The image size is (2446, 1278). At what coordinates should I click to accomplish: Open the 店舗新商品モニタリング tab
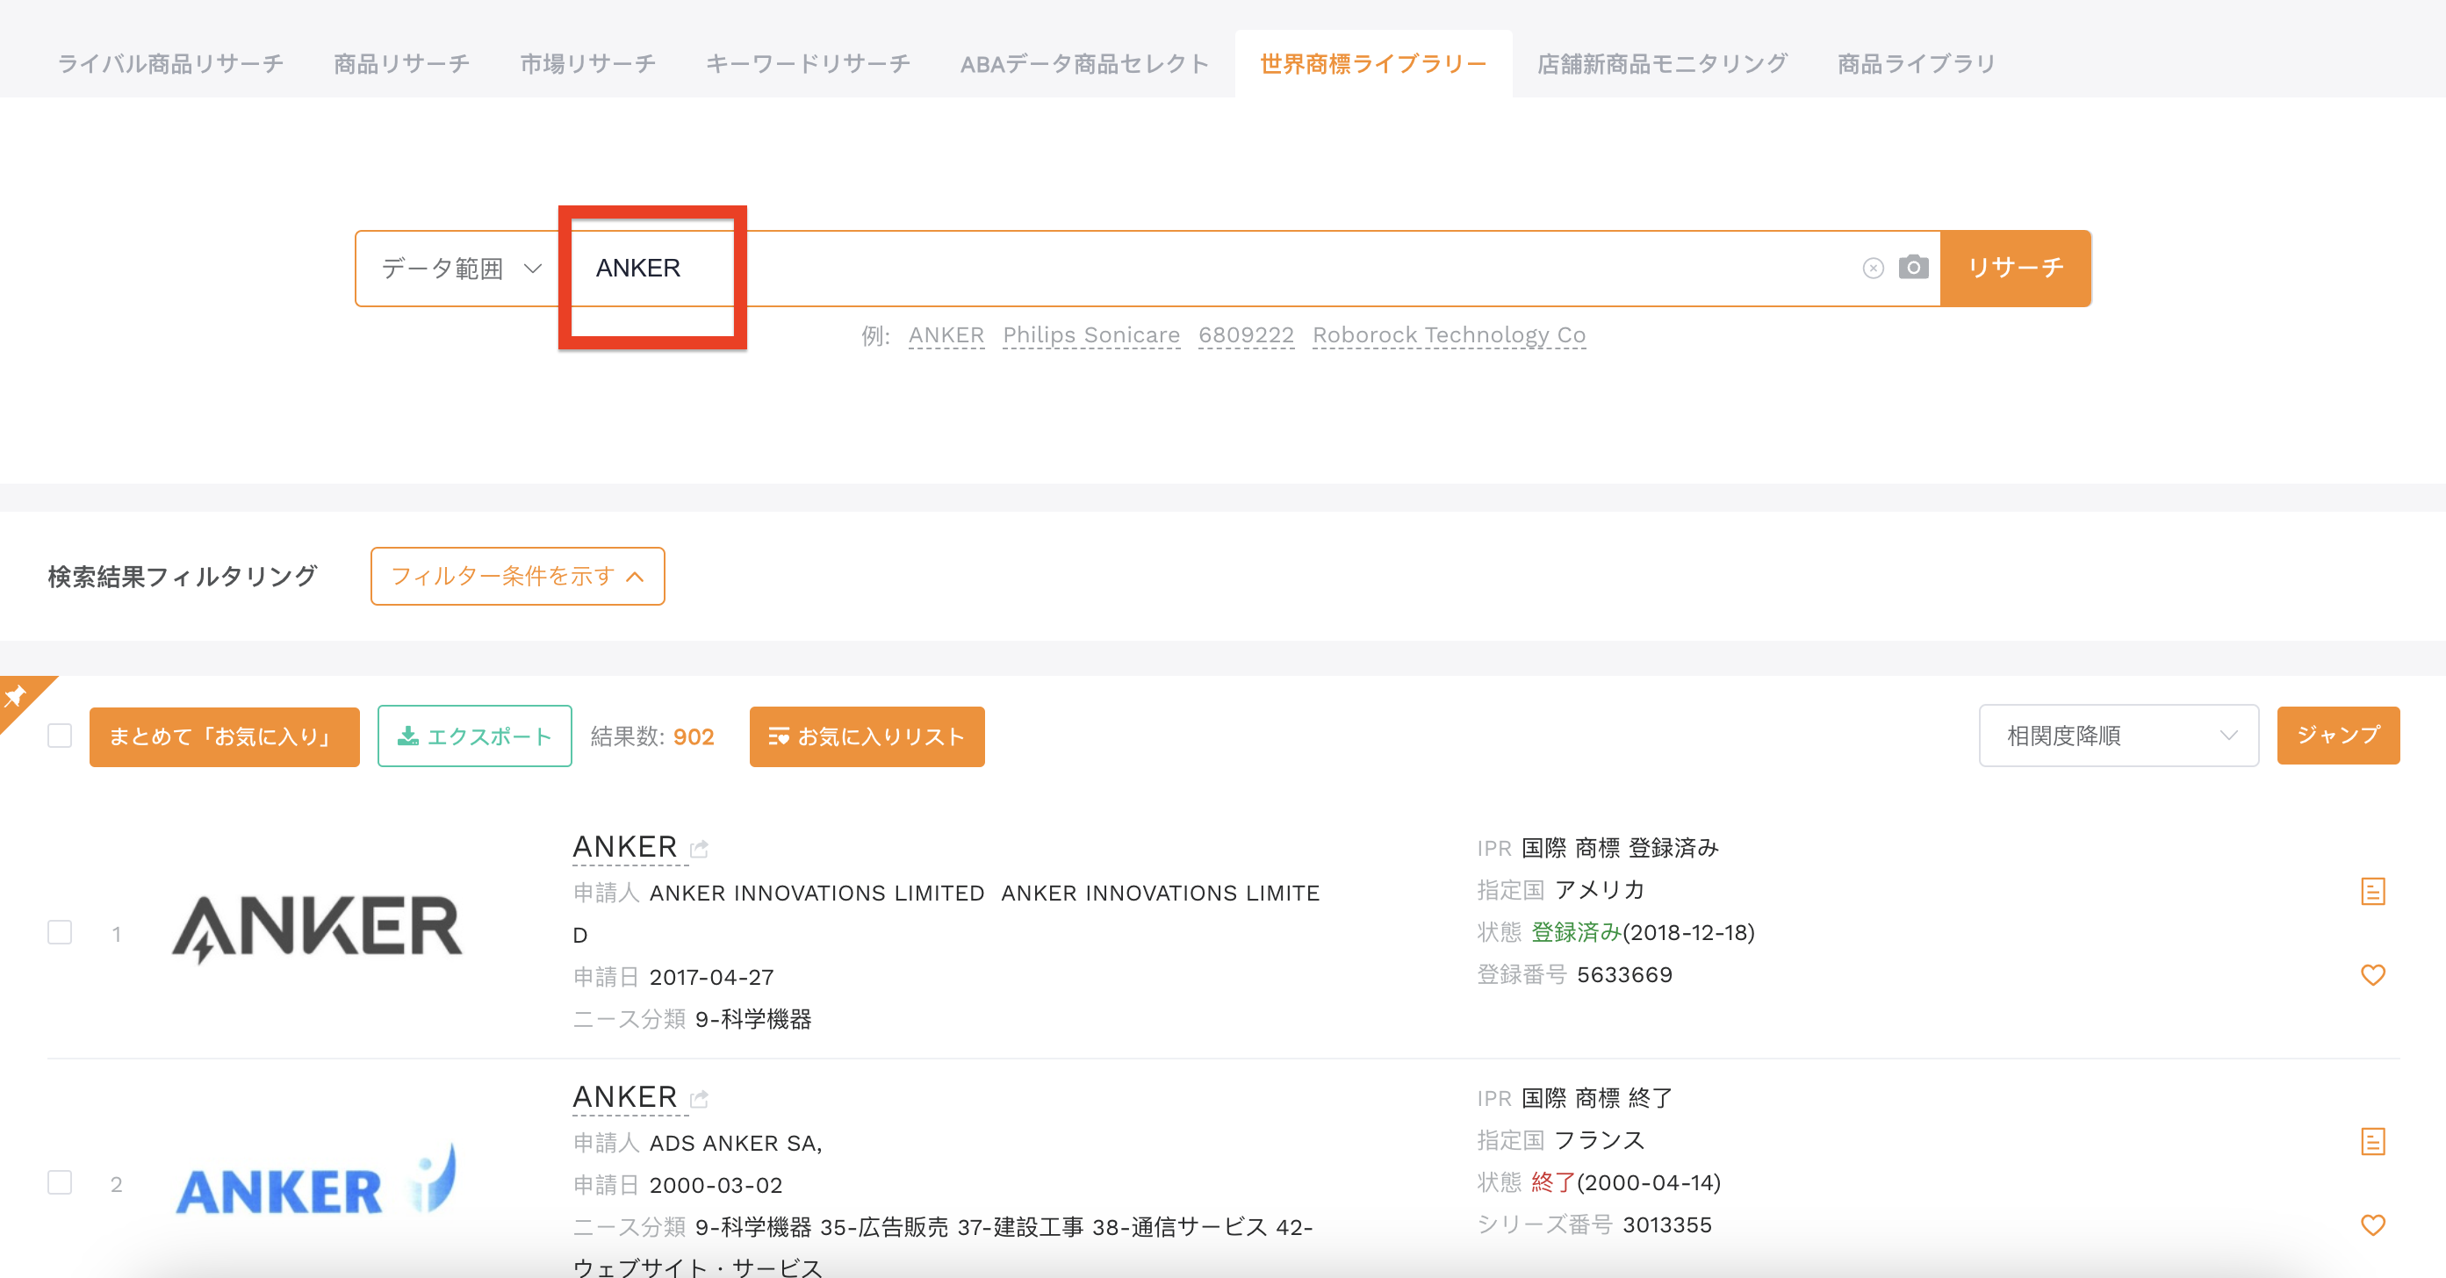(x=1662, y=63)
